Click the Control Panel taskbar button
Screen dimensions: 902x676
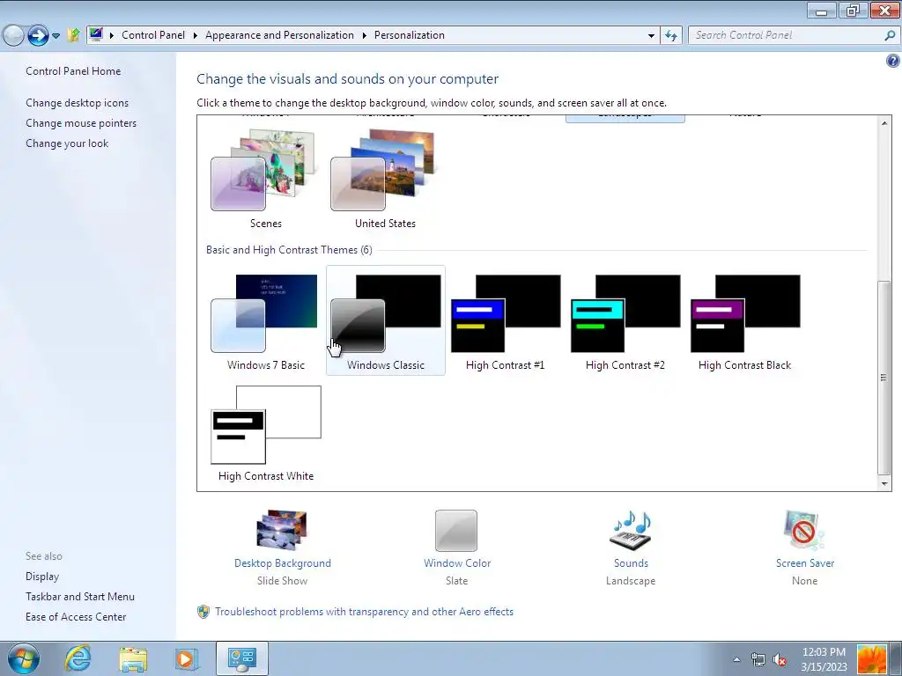tap(241, 658)
